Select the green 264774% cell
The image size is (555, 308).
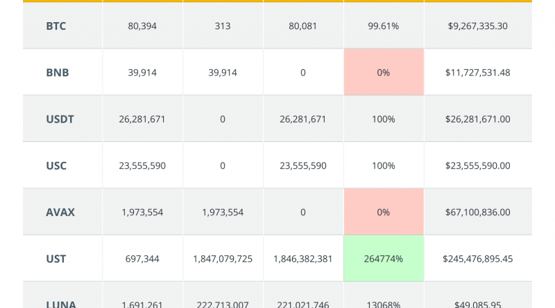(384, 258)
